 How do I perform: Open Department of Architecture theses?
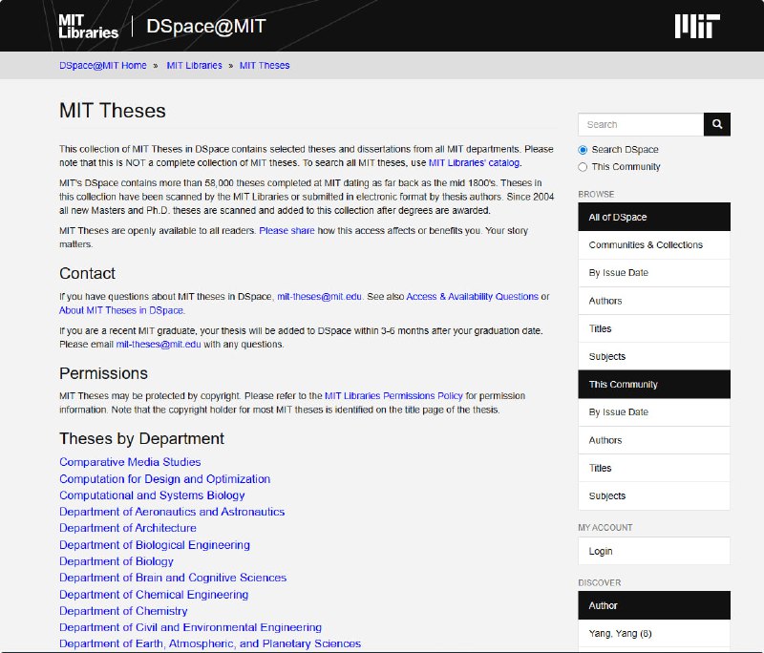pos(128,528)
